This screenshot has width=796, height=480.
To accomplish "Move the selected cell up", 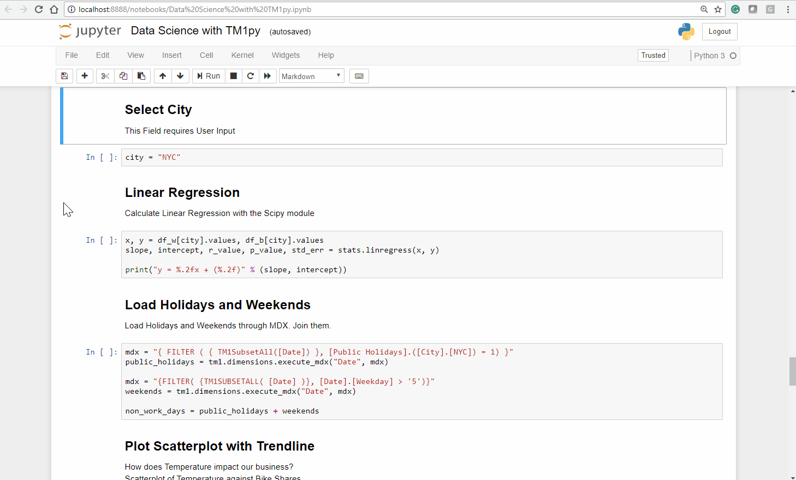I will point(162,76).
